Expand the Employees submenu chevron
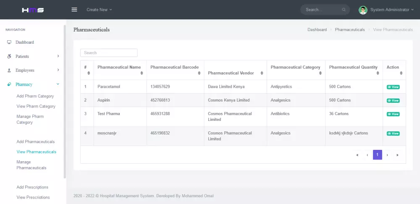 (x=58, y=70)
